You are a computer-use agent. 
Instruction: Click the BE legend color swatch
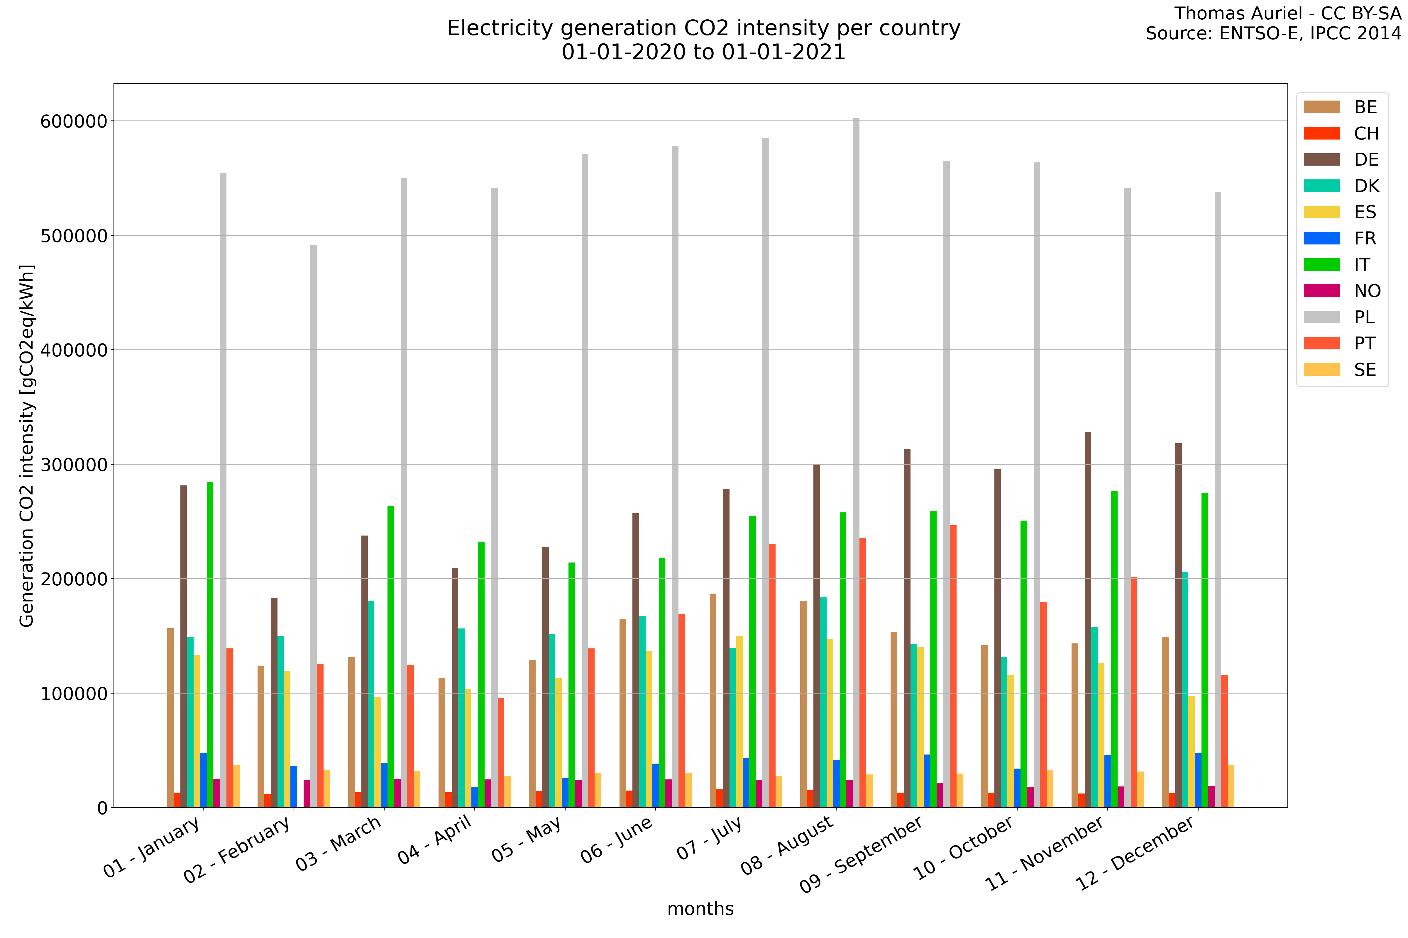click(x=1321, y=107)
